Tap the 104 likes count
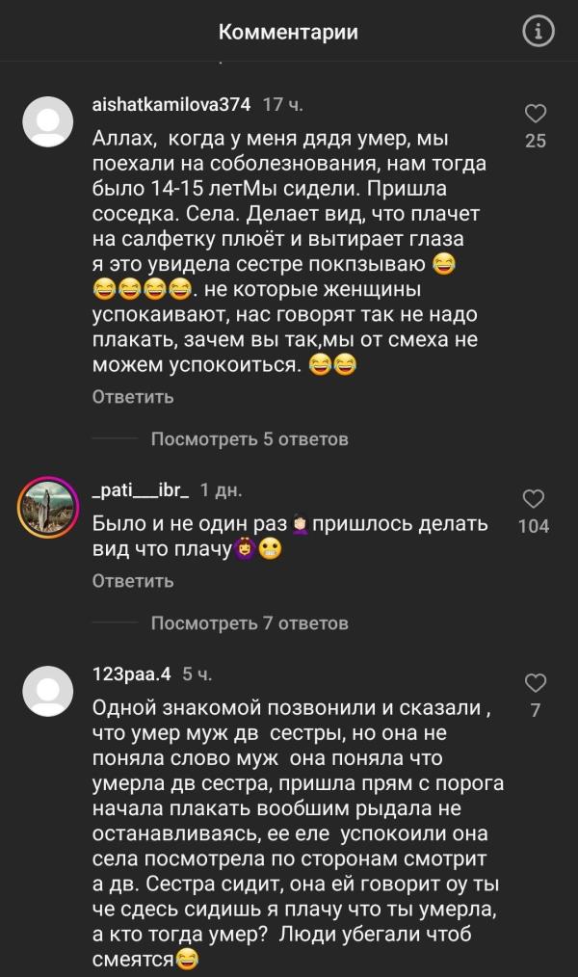This screenshot has width=578, height=977. (x=533, y=526)
